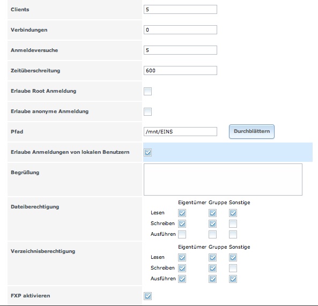Uncheck Dateiberechtigung Schreiben for Gruppe

(x=212, y=223)
